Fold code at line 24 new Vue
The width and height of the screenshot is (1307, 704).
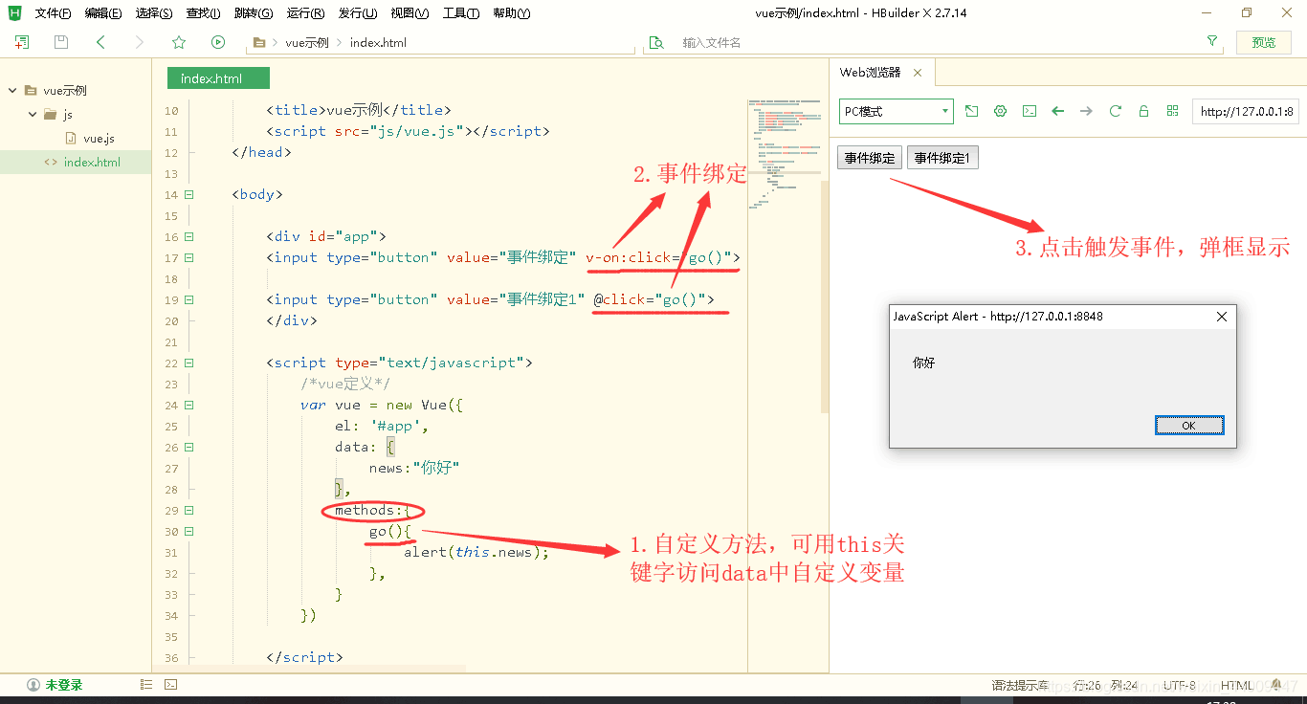point(188,405)
